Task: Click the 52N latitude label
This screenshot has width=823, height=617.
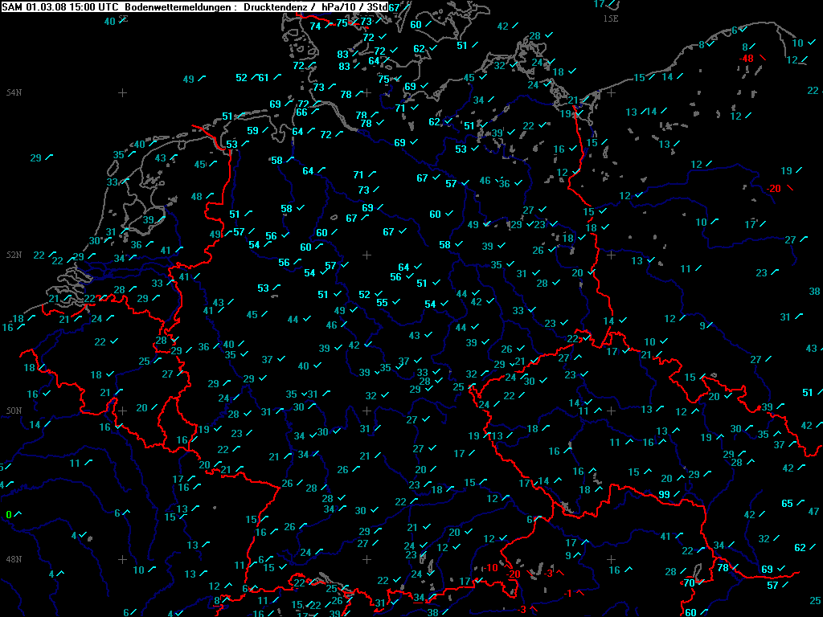Action: (14, 254)
